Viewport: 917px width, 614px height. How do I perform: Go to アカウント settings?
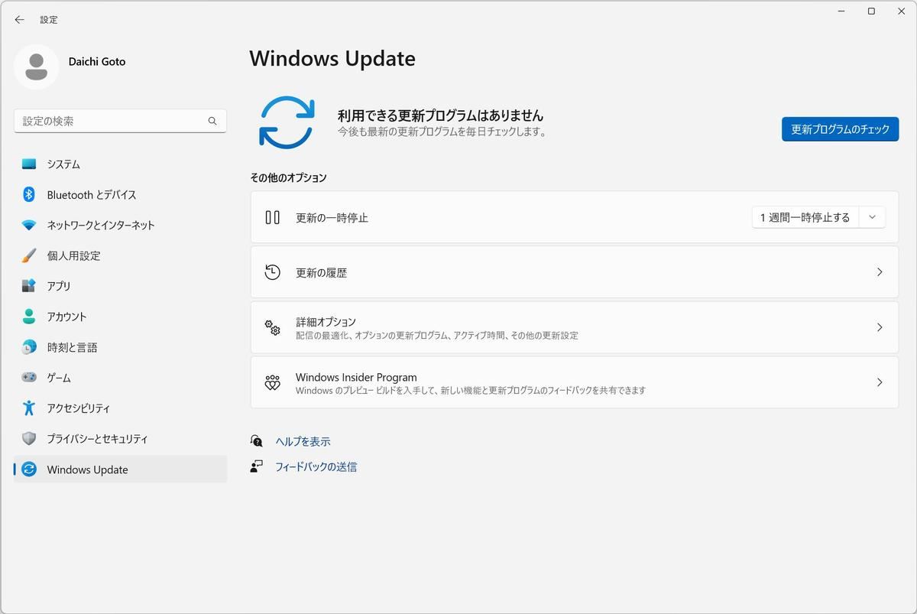(120, 317)
